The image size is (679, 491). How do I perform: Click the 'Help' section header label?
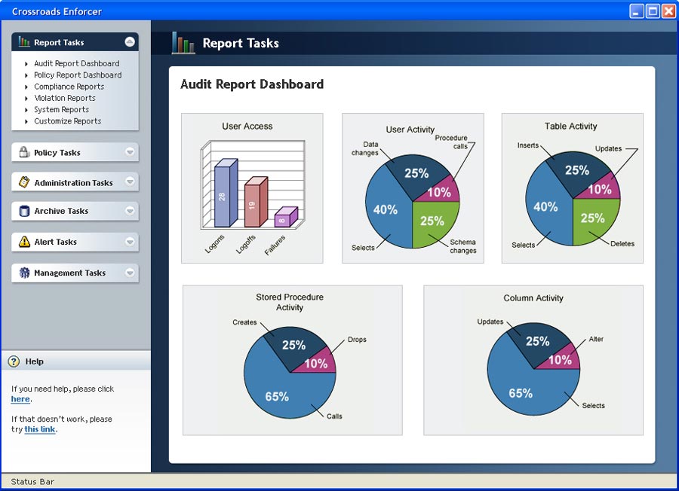click(x=34, y=361)
